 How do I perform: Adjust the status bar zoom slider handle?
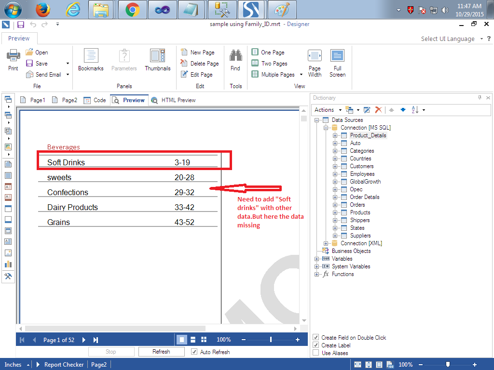coord(448,365)
